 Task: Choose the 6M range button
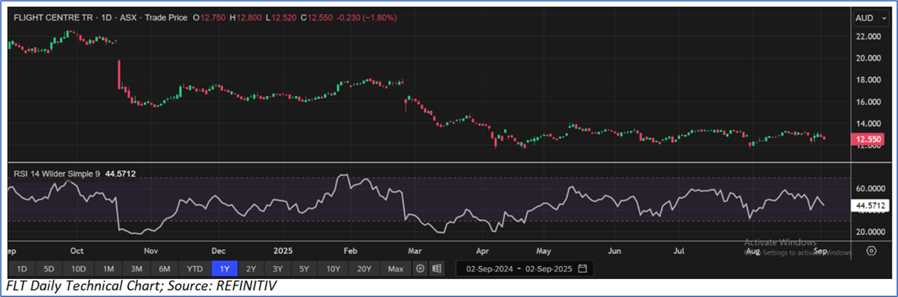pos(164,268)
